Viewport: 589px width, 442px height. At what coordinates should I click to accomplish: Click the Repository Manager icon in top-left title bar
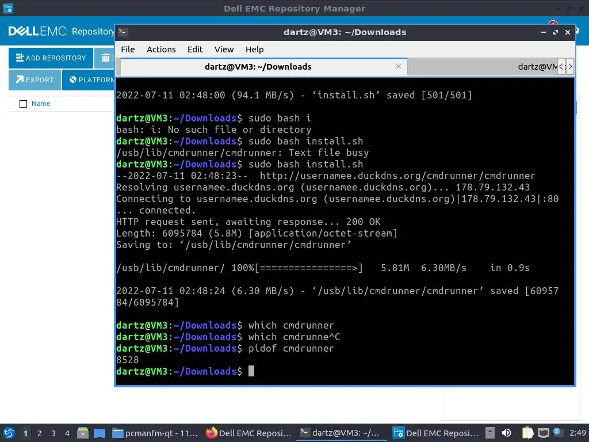click(x=8, y=8)
